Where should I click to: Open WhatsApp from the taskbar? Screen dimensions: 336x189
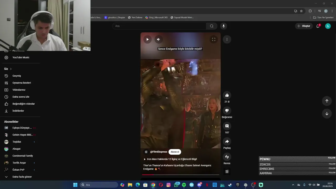[176, 185]
